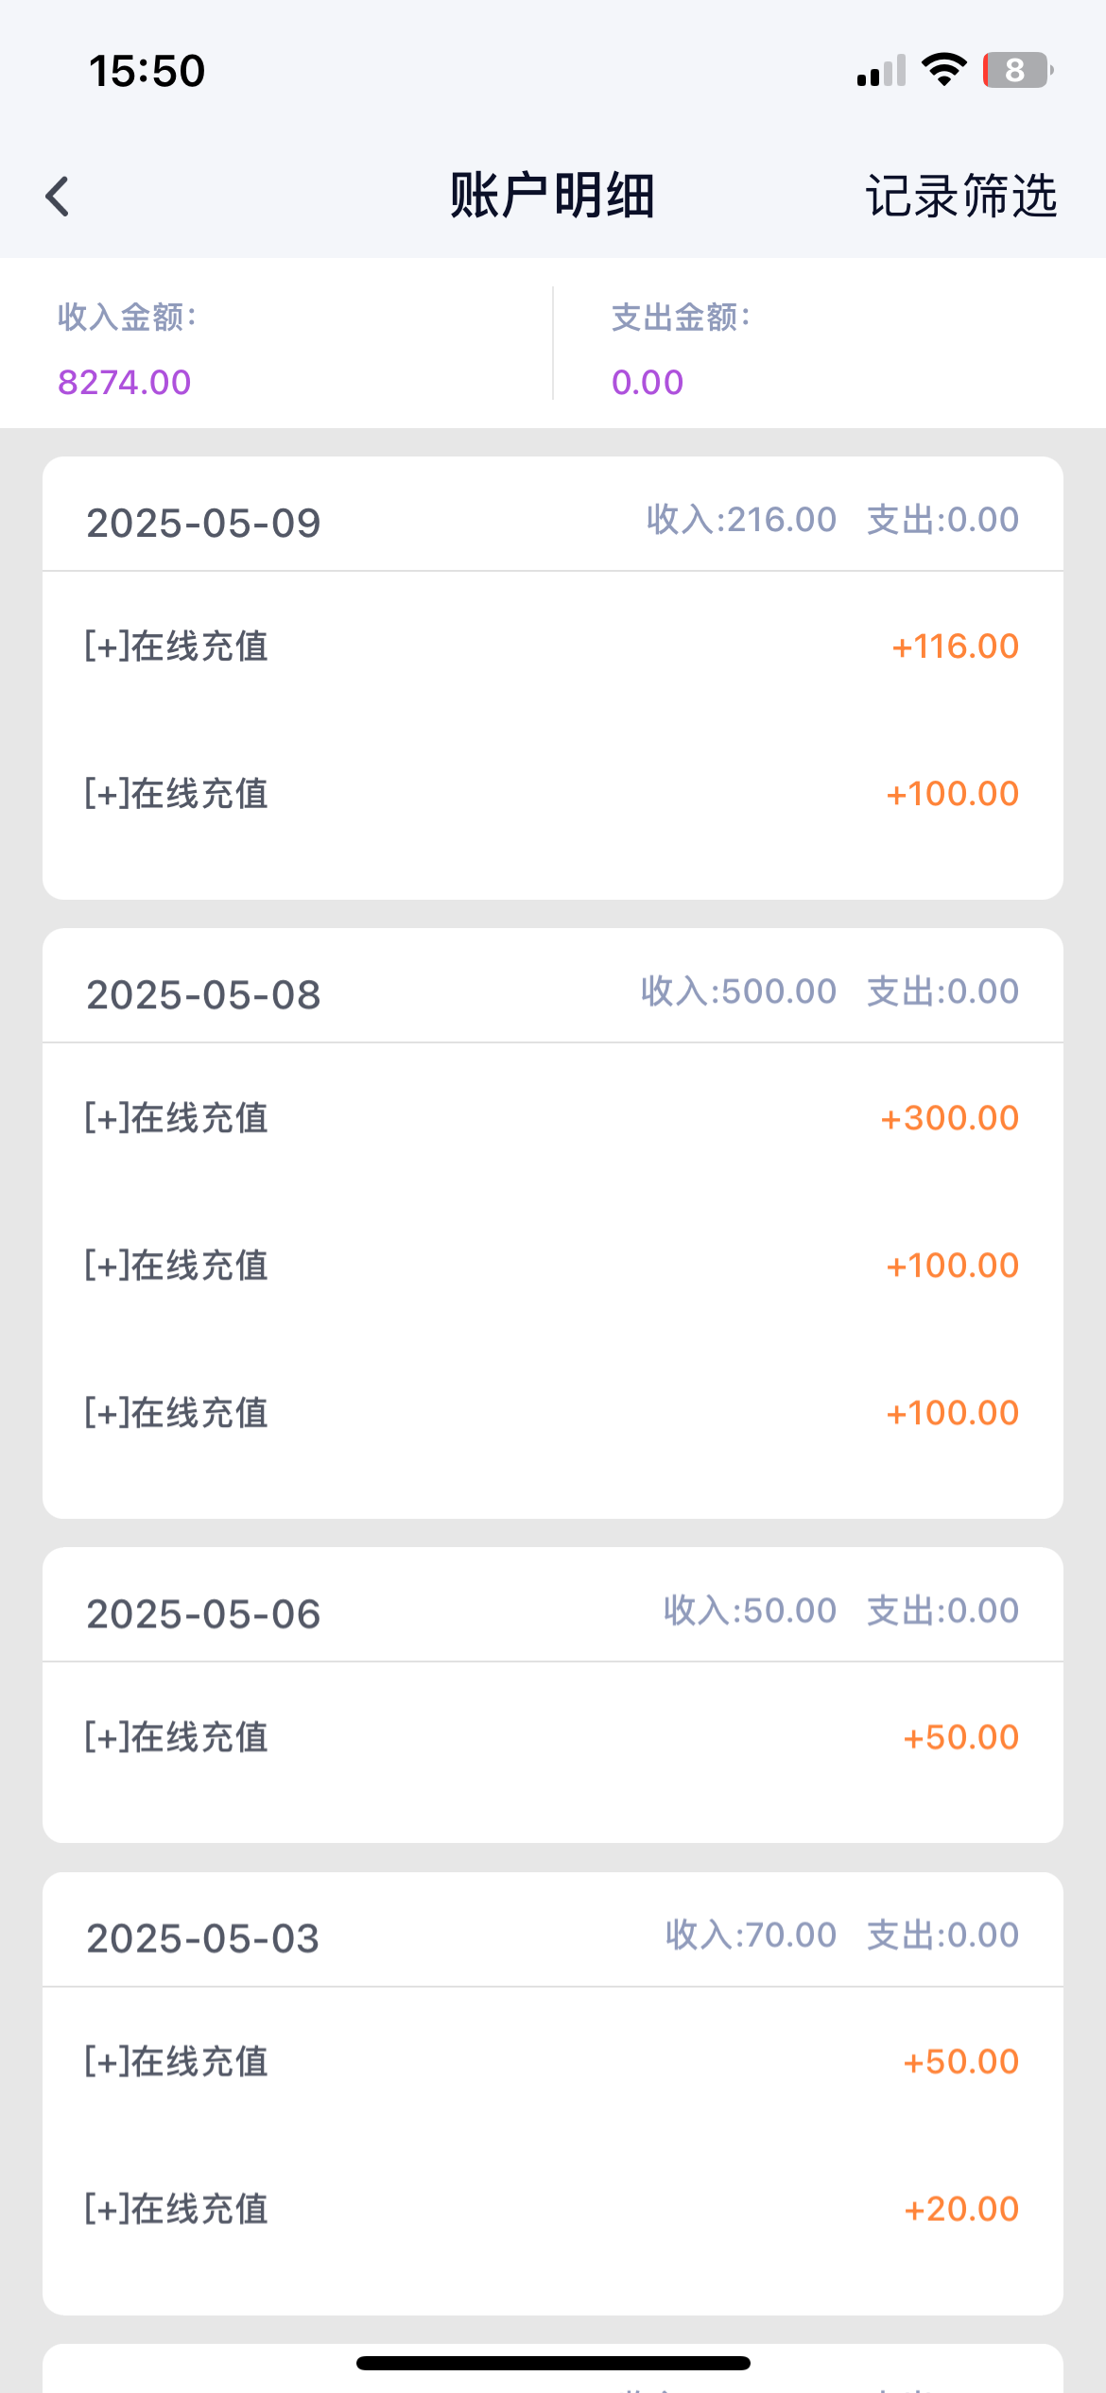This screenshot has width=1106, height=2393.
Task: Tap the 8274.00 income total
Action: point(125,382)
